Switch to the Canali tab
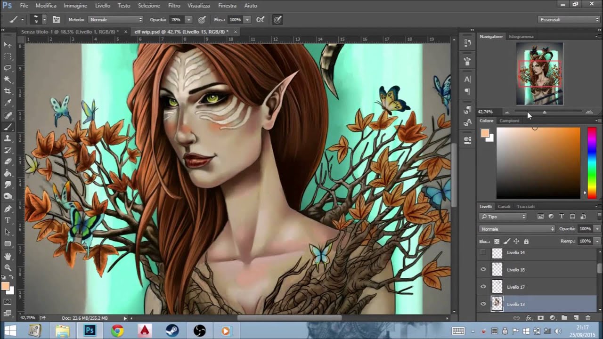603x339 pixels. pyautogui.click(x=504, y=206)
